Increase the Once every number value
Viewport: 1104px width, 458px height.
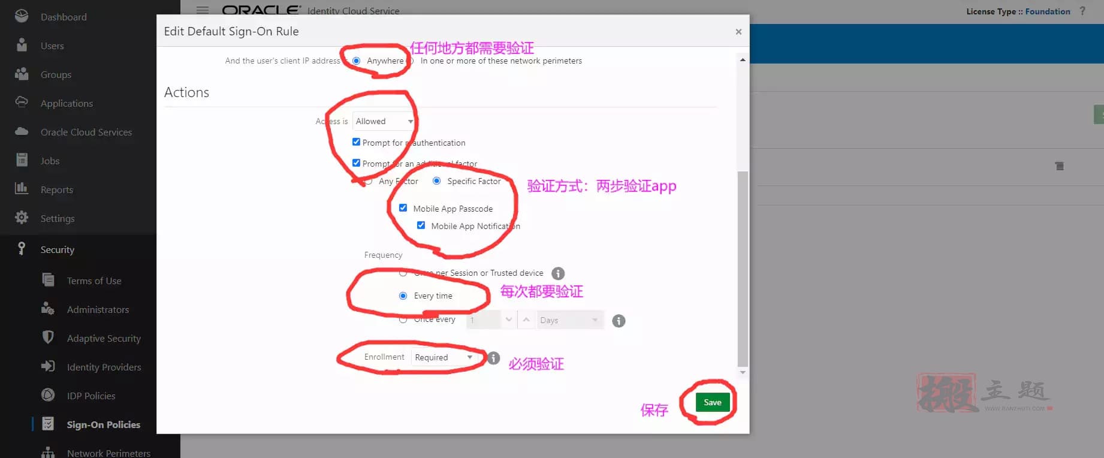[x=526, y=320]
